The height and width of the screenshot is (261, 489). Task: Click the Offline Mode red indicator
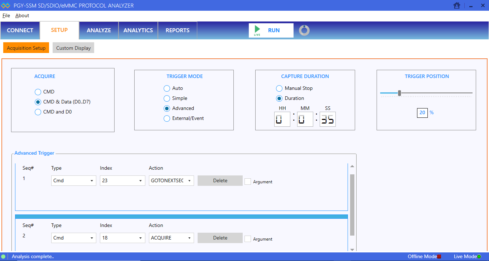(439, 256)
